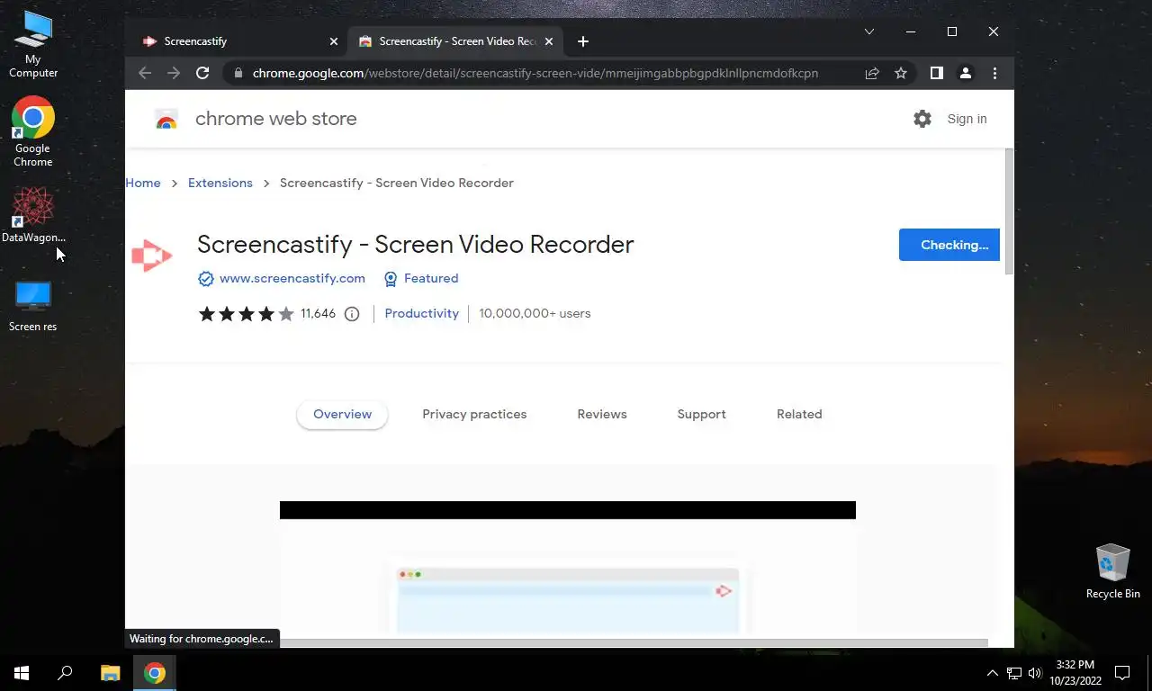The width and height of the screenshot is (1152, 691).
Task: Open a new browser tab
Action: (x=583, y=41)
